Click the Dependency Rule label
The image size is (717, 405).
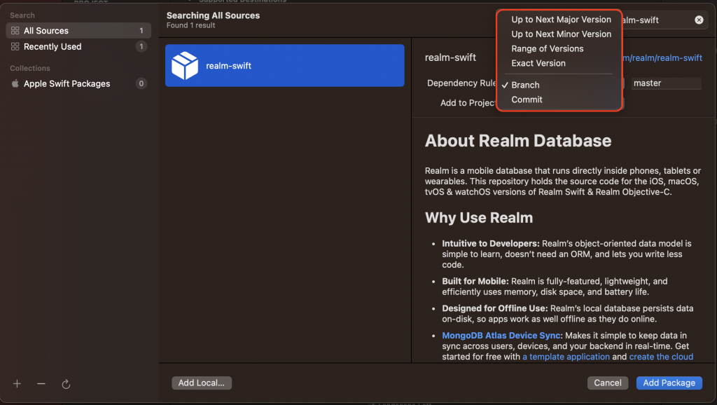[461, 83]
